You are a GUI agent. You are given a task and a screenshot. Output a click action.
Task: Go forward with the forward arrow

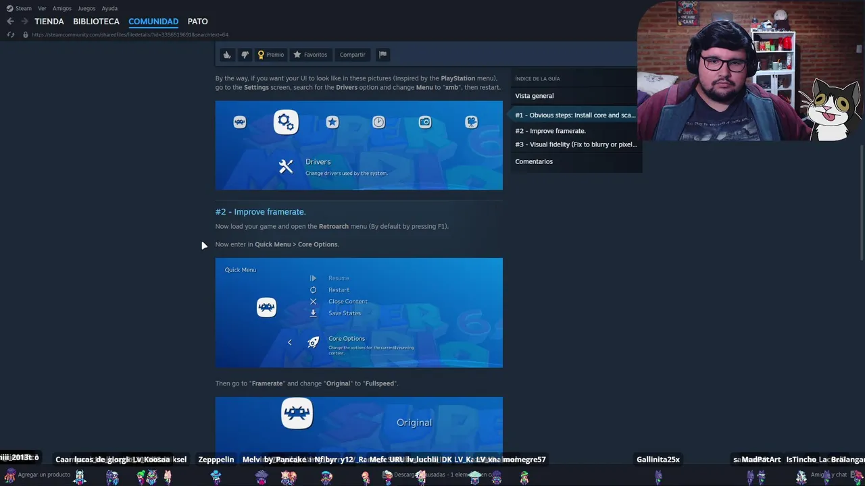(24, 22)
